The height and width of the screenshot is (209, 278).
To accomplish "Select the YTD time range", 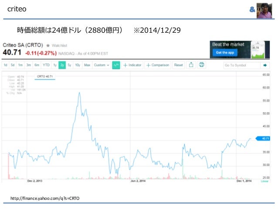I will (x=46, y=65).
